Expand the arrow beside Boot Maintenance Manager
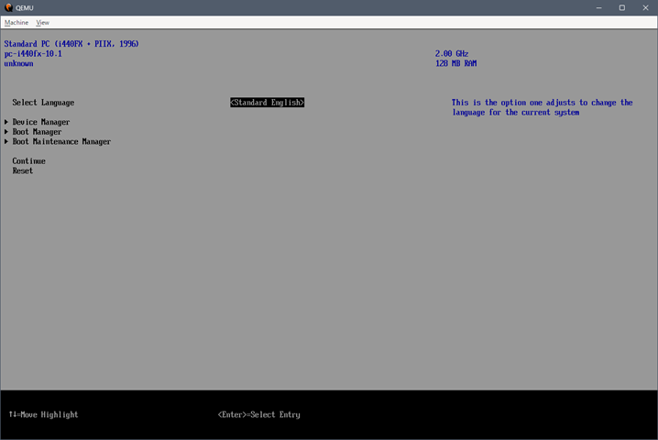 pyautogui.click(x=6, y=142)
